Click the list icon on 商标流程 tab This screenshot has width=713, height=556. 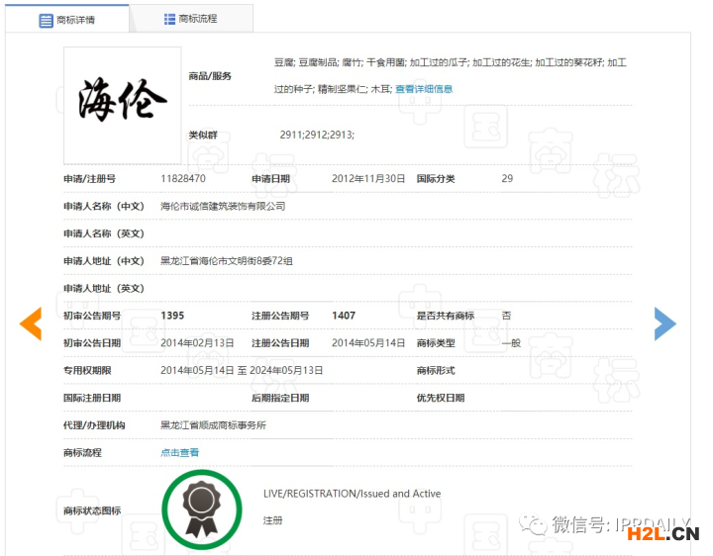click(x=169, y=19)
